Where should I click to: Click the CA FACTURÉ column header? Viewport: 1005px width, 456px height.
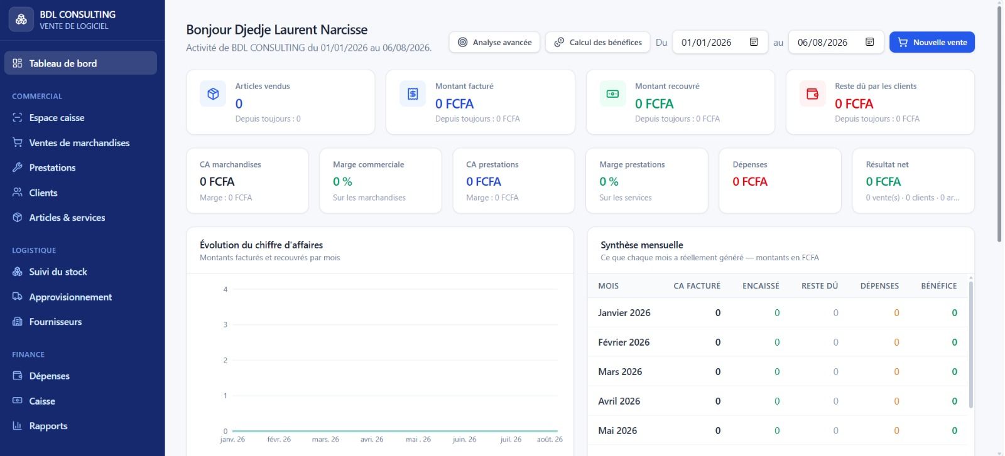point(697,285)
